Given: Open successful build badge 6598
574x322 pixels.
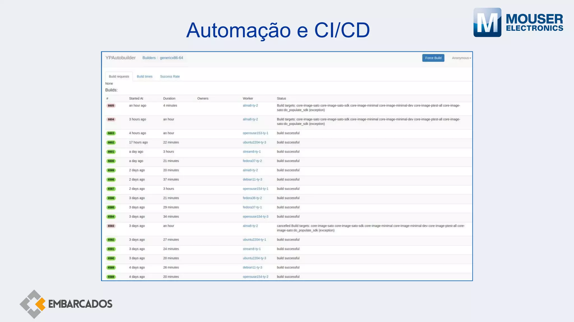Looking at the screenshot, I should click(111, 180).
